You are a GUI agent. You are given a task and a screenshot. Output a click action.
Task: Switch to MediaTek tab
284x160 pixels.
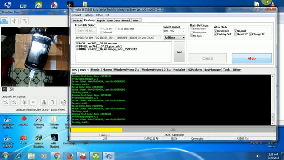179,70
